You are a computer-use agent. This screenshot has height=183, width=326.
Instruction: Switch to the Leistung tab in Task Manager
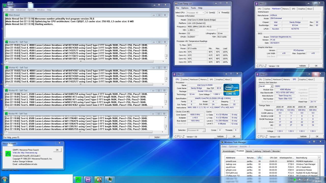(x=257, y=151)
